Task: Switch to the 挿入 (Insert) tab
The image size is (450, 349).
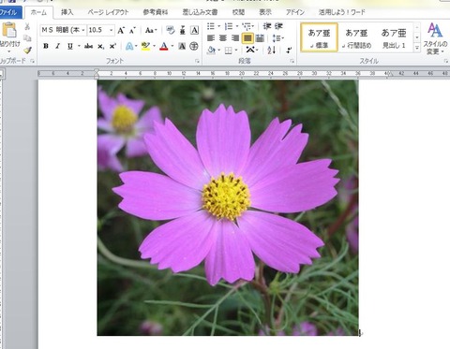Action: click(x=67, y=12)
